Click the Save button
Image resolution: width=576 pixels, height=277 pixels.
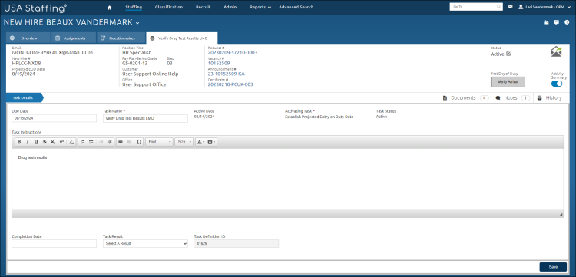553,267
